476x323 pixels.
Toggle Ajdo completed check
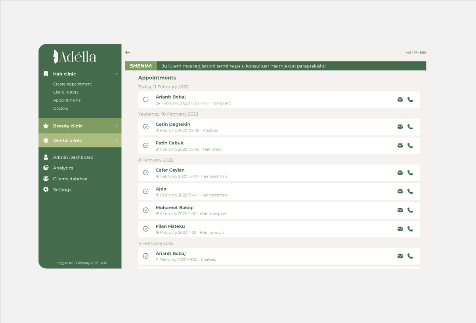click(x=146, y=191)
